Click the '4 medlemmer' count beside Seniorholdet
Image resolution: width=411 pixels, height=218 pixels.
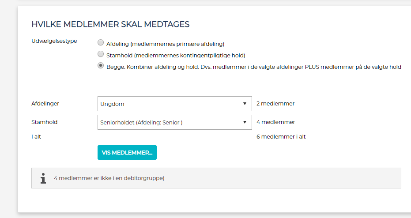pos(275,122)
